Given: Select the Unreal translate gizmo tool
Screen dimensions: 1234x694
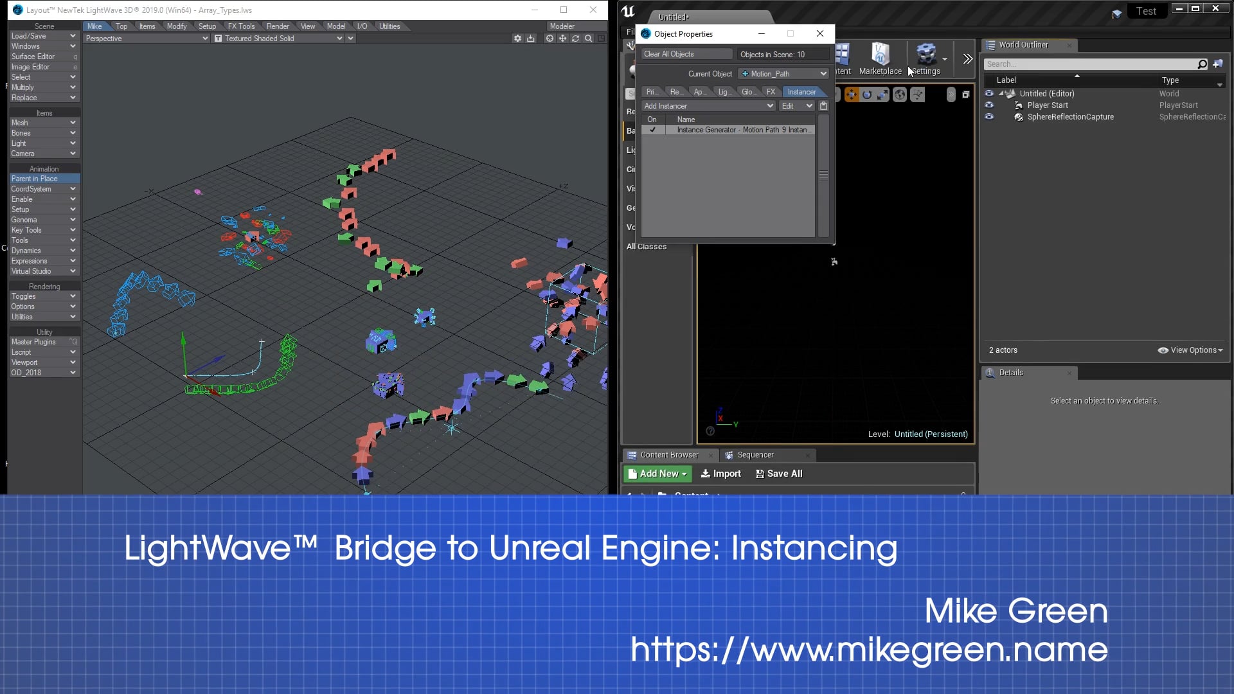Looking at the screenshot, I should pos(851,95).
